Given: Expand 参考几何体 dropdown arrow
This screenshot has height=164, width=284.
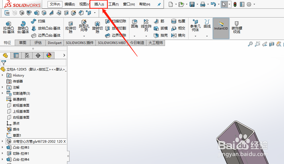Looking at the screenshot, I should (195, 36).
